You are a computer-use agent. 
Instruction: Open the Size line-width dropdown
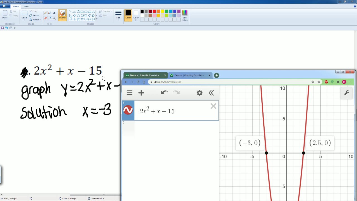click(118, 16)
